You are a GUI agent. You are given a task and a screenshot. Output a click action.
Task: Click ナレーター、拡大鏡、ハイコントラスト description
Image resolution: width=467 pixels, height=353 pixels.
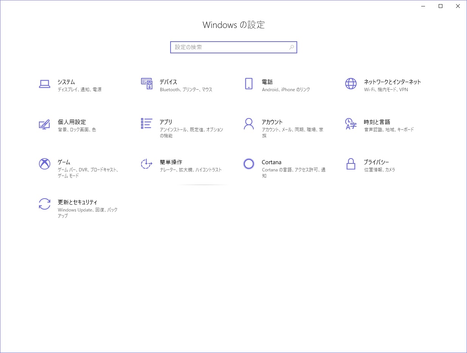[x=191, y=170]
